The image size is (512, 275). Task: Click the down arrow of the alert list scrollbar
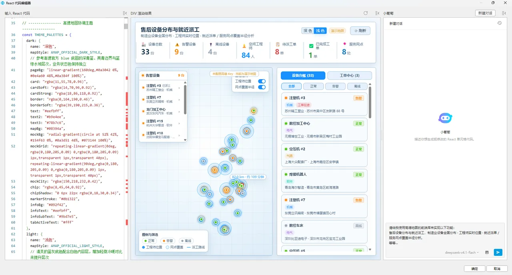click(185, 140)
